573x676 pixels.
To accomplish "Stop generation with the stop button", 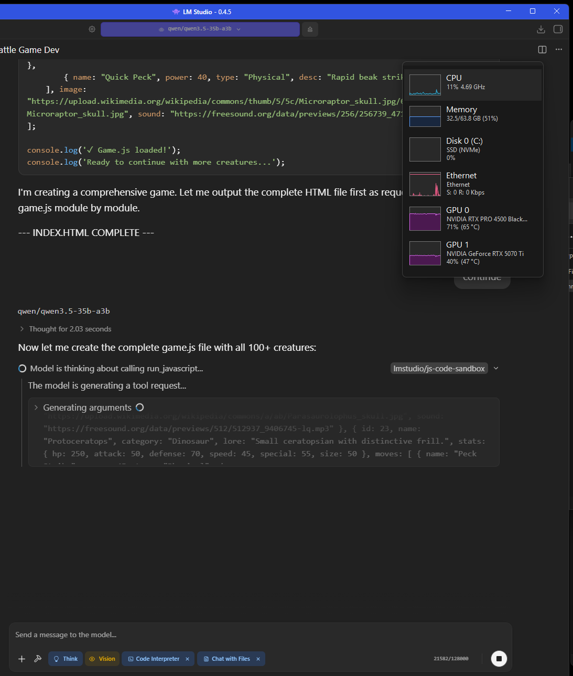I will (499, 659).
